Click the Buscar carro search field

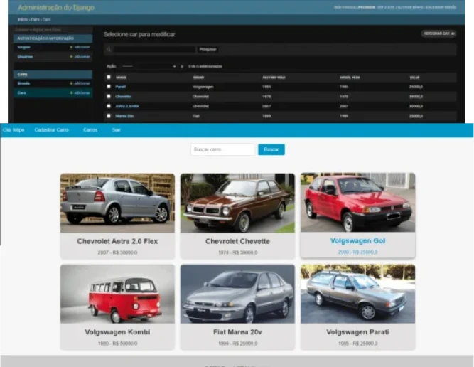222,149
